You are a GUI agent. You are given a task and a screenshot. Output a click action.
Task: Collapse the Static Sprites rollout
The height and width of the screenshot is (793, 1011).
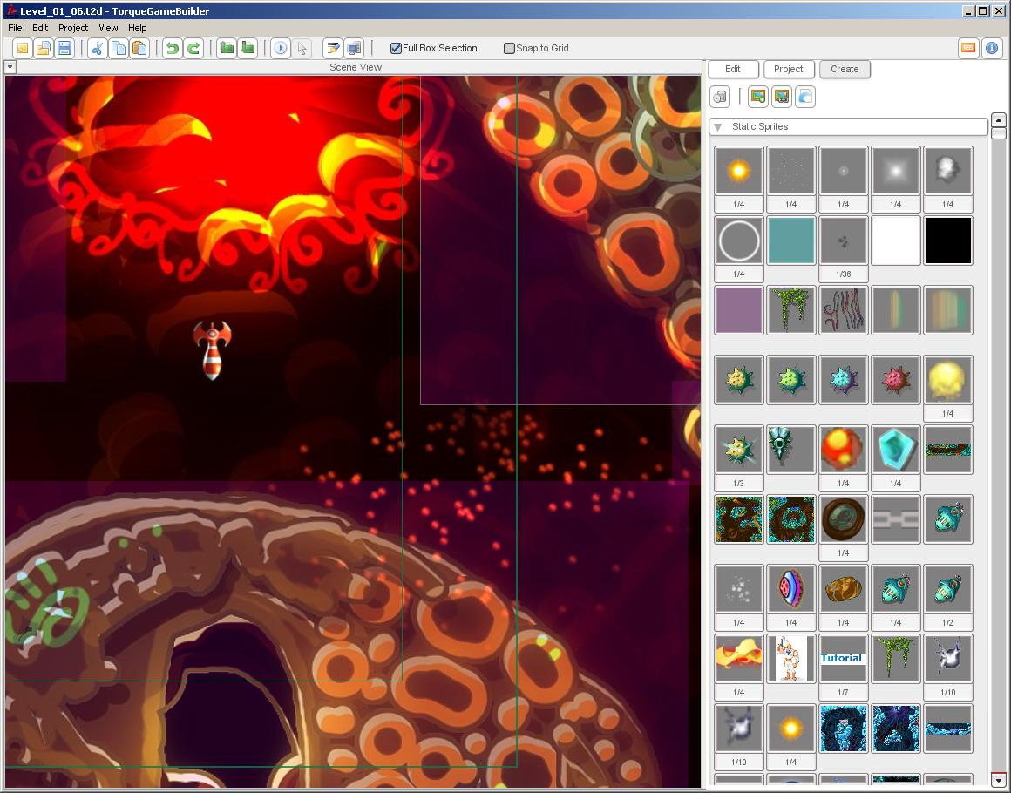[x=718, y=127]
